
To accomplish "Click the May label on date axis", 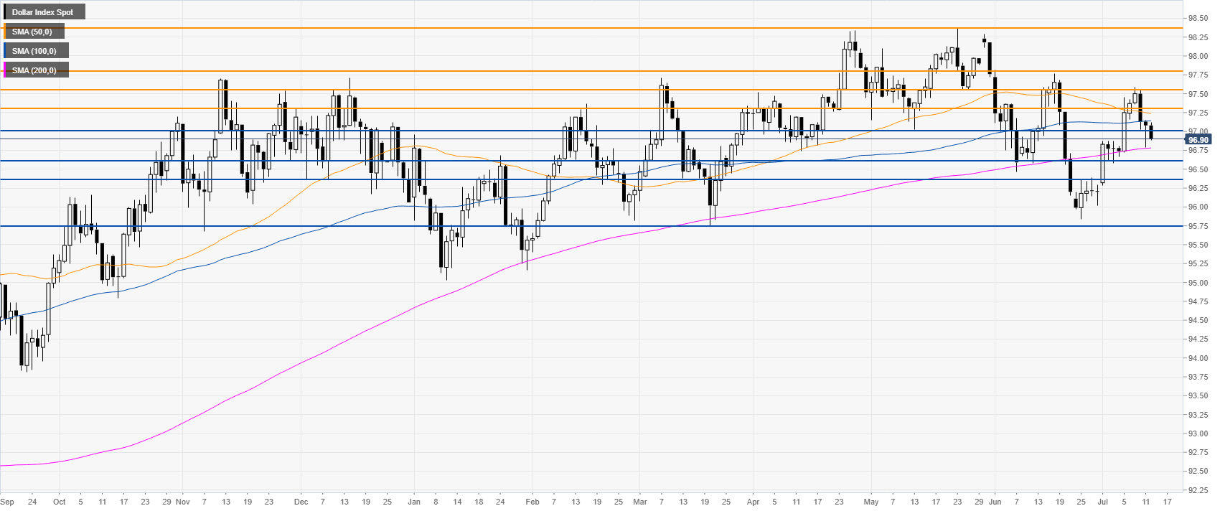I will 871,502.
